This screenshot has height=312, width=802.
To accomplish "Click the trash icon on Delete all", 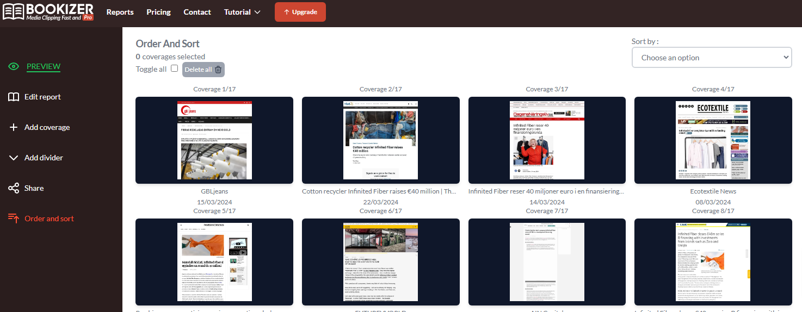I will click(x=218, y=70).
